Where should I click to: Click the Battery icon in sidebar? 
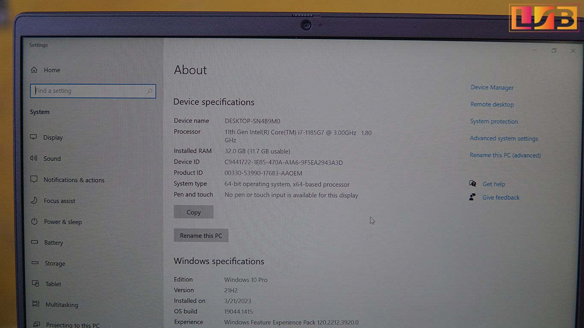35,242
